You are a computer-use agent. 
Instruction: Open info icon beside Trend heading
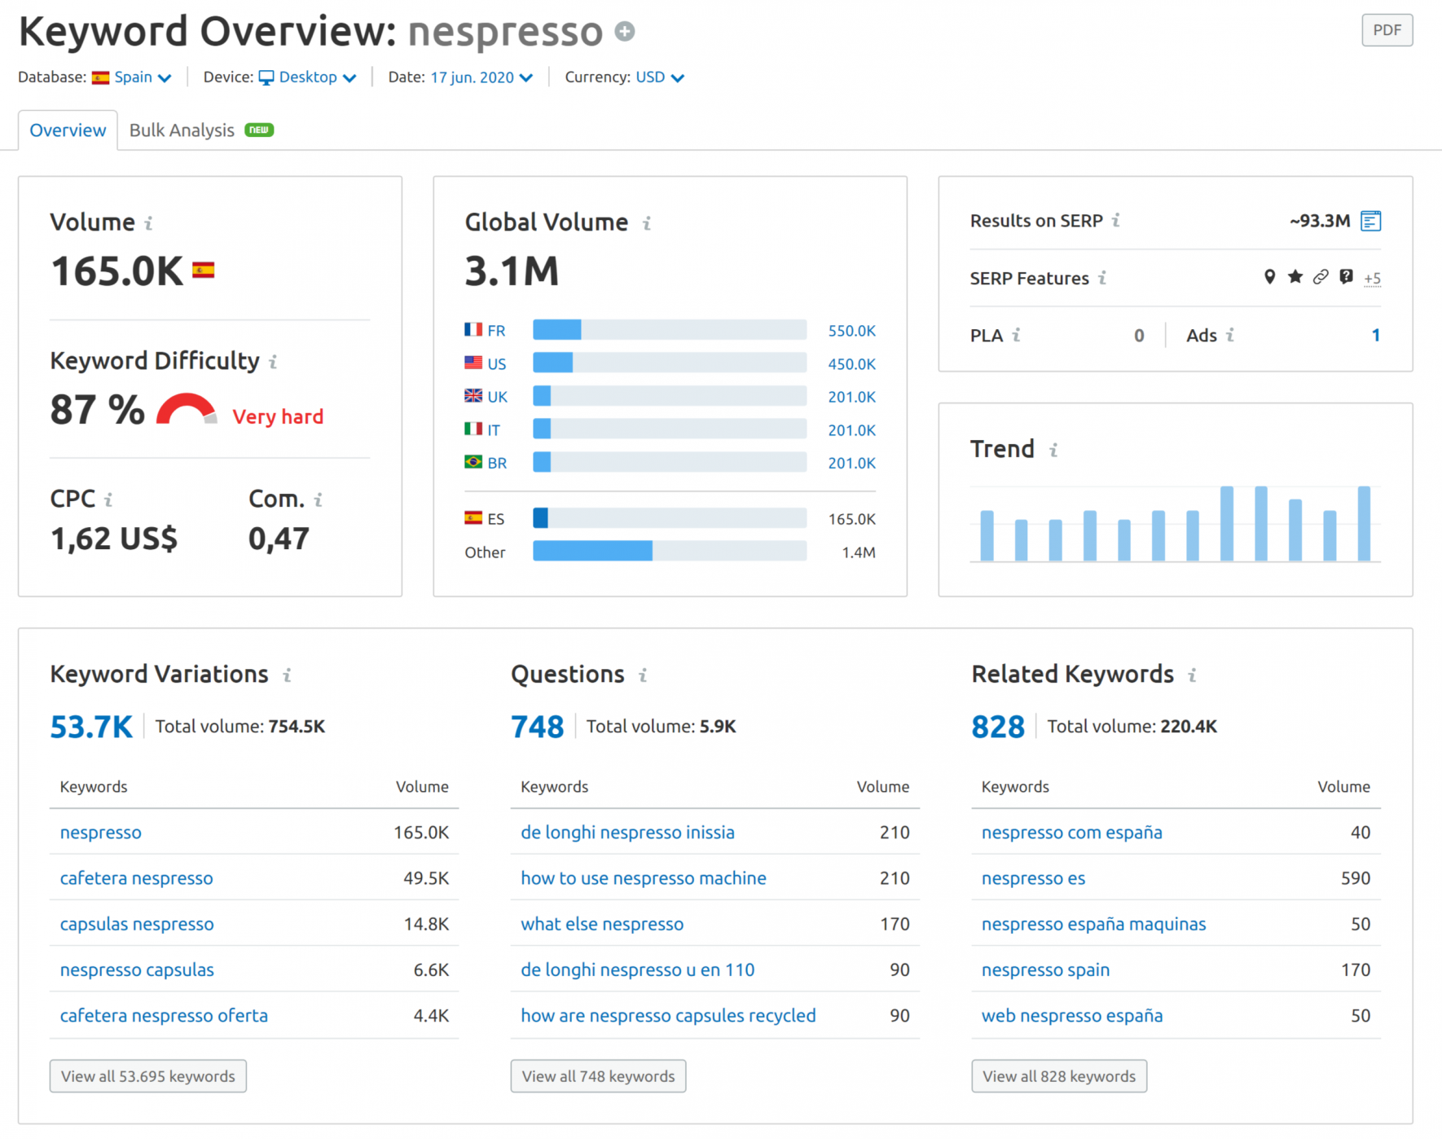coord(1053,450)
